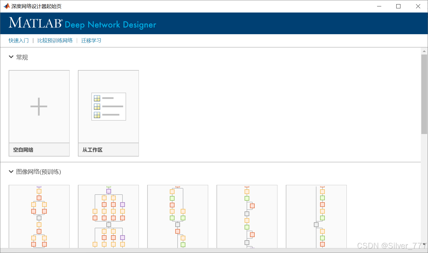Screen dimensions: 428x253
Task: Click the vertical scrollbar thumb
Action: click(x=424, y=94)
